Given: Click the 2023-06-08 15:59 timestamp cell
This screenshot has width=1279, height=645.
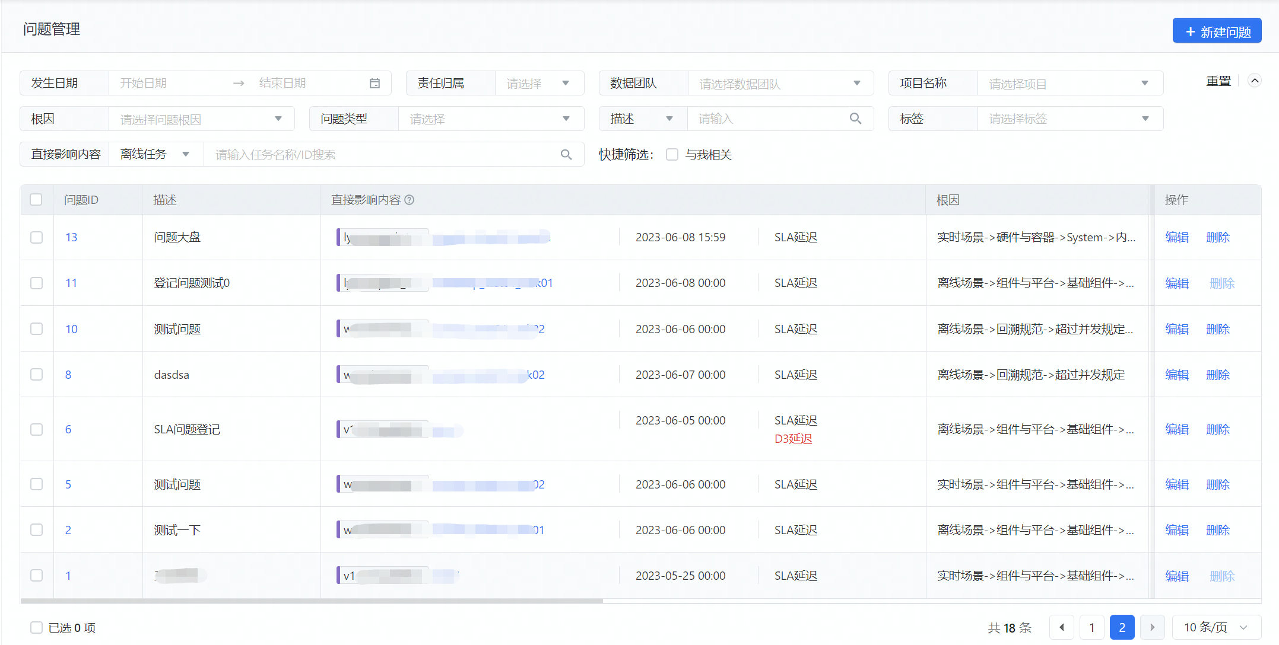Looking at the screenshot, I should point(681,237).
